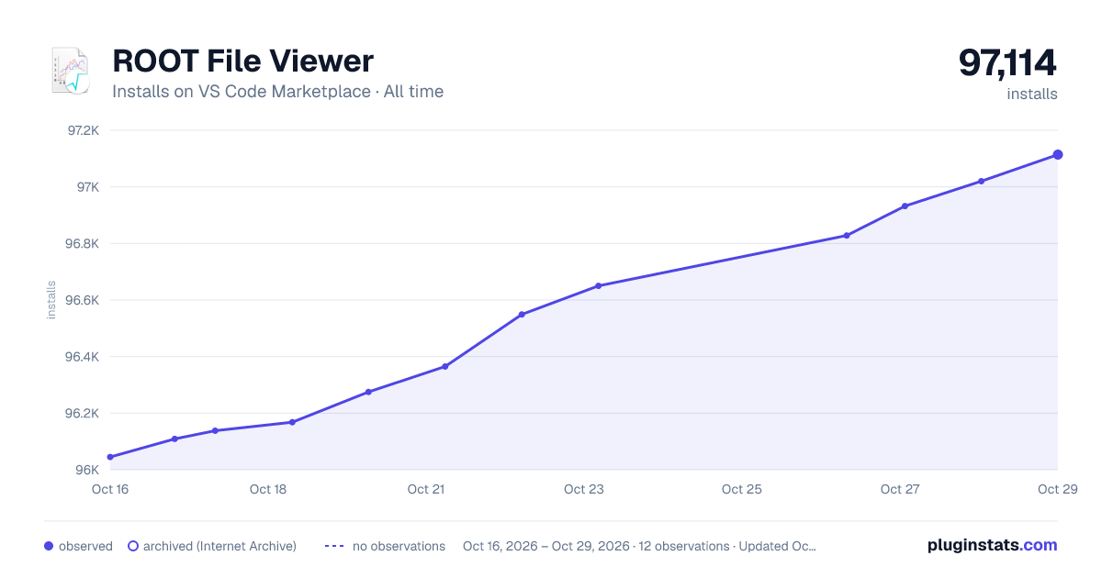Click the data point just after Oct 18
1102x578 pixels.
[292, 422]
